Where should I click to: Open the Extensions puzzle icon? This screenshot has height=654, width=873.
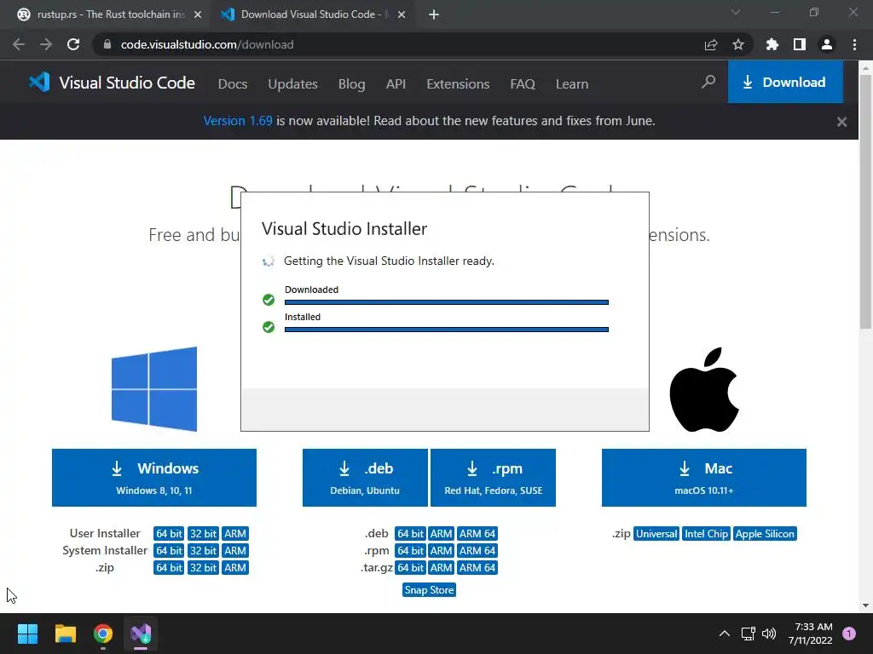tap(772, 44)
